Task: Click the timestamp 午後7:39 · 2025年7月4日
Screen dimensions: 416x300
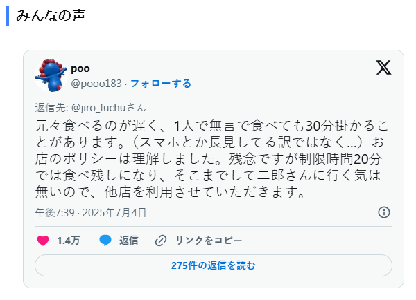Action: (90, 212)
